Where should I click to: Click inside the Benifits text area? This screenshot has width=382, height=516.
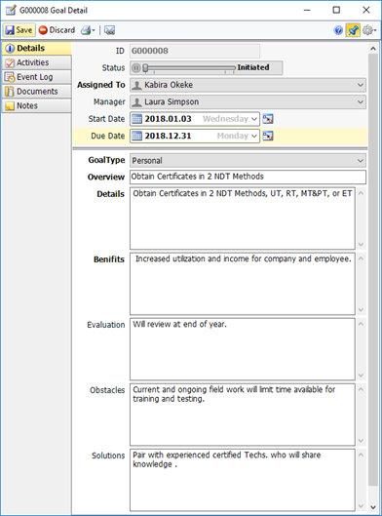243,284
